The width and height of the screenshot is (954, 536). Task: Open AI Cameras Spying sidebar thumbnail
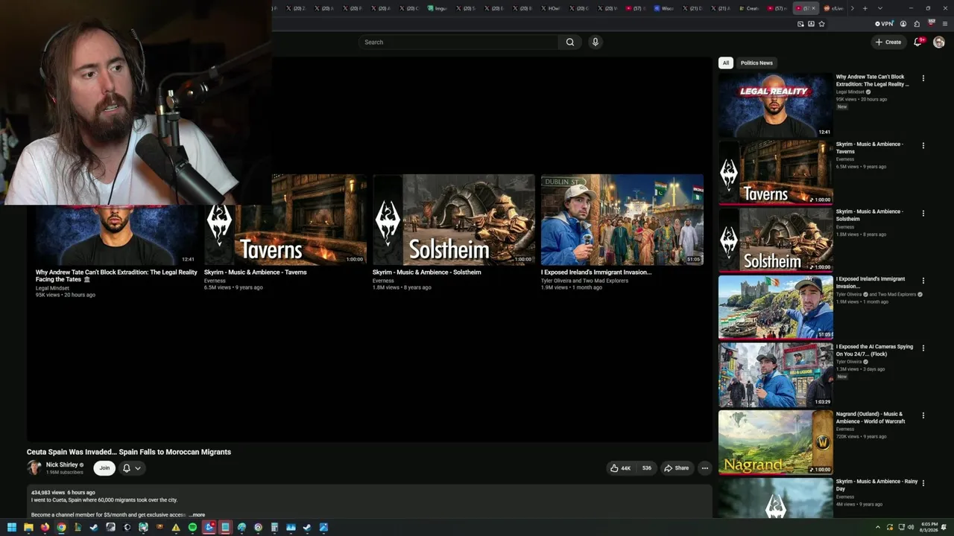[775, 374]
